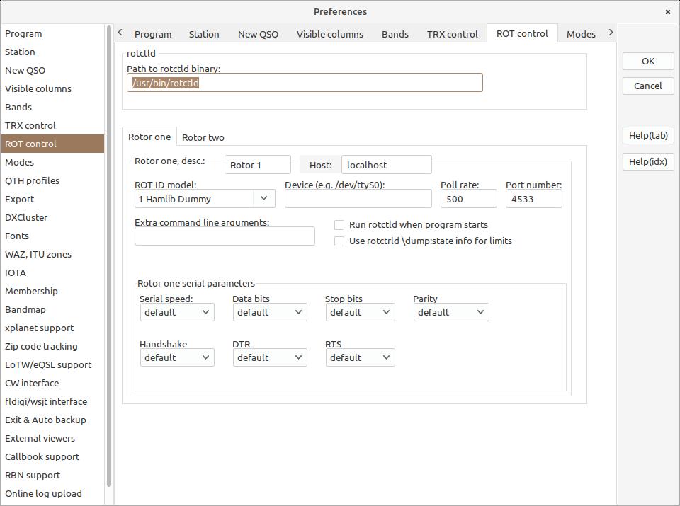Click the Host field containing localhost
The image size is (680, 506).
click(x=387, y=165)
